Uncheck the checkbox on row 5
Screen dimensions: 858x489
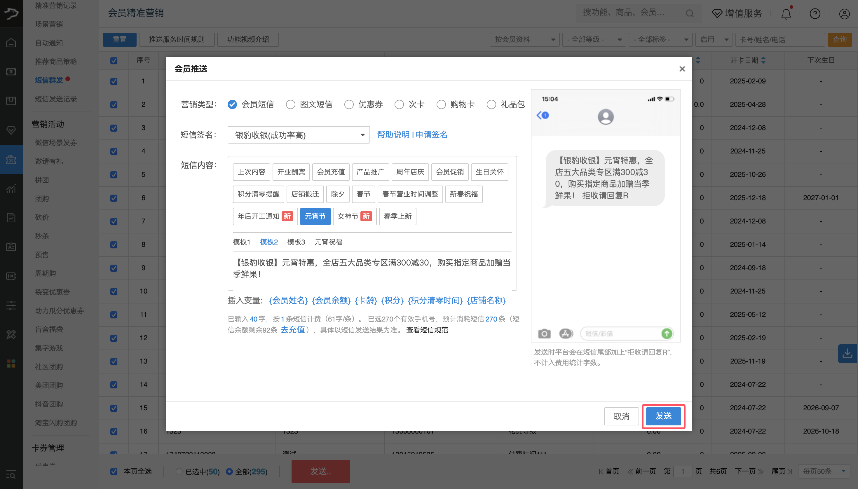[x=114, y=175]
